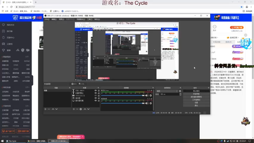
Task: Open source properties gear in Sources toolbar
Action: click(x=81, y=109)
